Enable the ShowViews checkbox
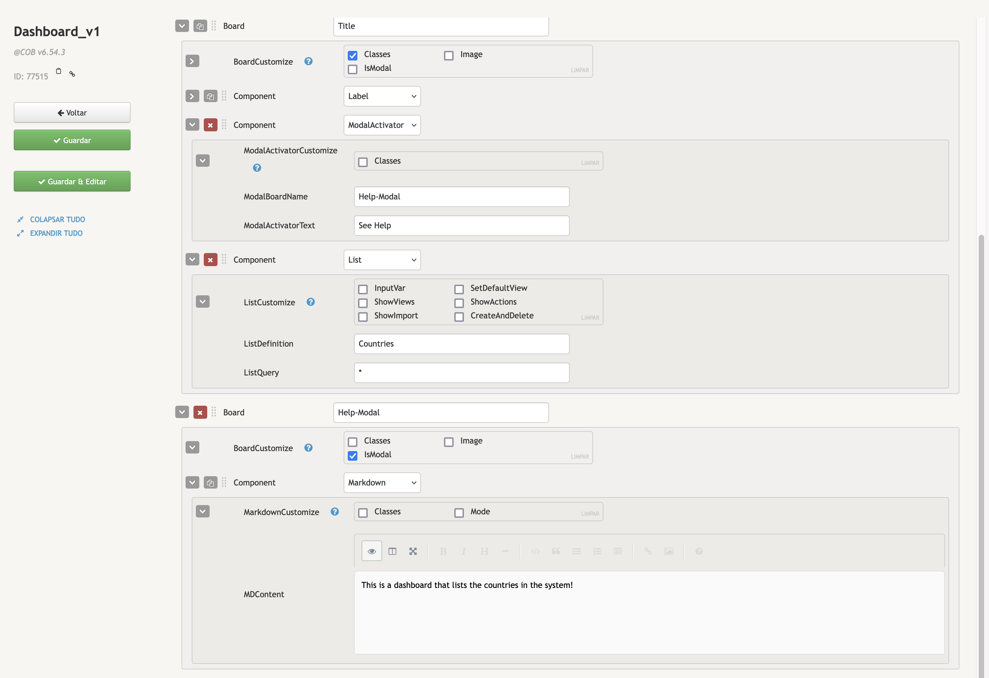Screen dimensions: 989x678 point(363,303)
